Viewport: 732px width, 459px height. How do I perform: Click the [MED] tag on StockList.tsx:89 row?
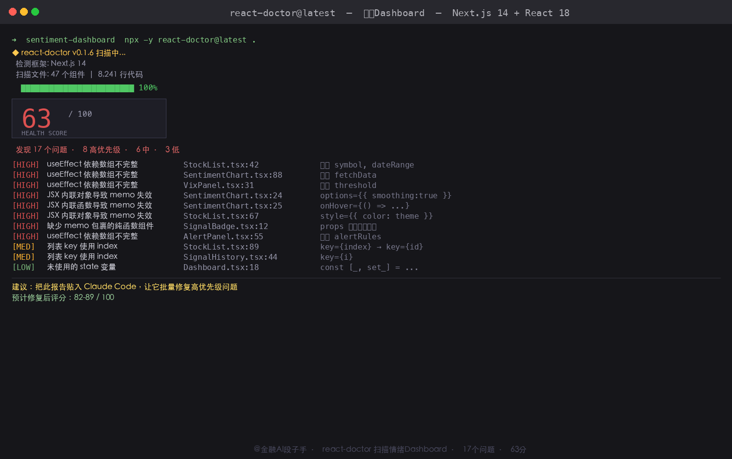point(23,247)
